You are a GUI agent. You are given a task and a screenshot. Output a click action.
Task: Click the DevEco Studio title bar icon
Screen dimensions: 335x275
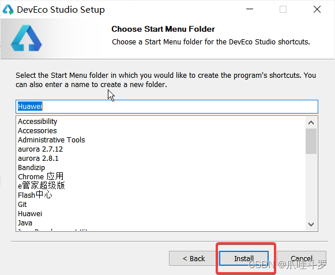8,9
